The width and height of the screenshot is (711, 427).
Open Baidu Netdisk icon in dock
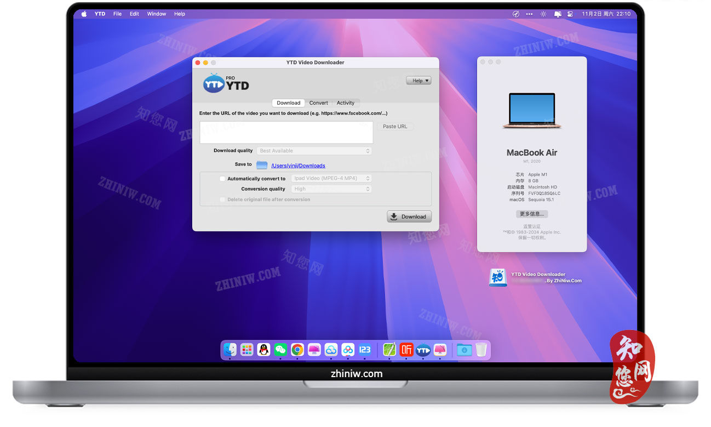pyautogui.click(x=348, y=350)
